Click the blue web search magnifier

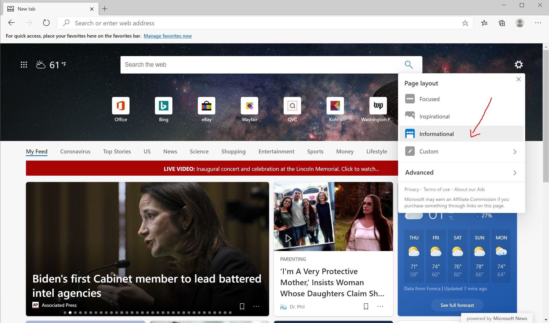click(x=409, y=65)
